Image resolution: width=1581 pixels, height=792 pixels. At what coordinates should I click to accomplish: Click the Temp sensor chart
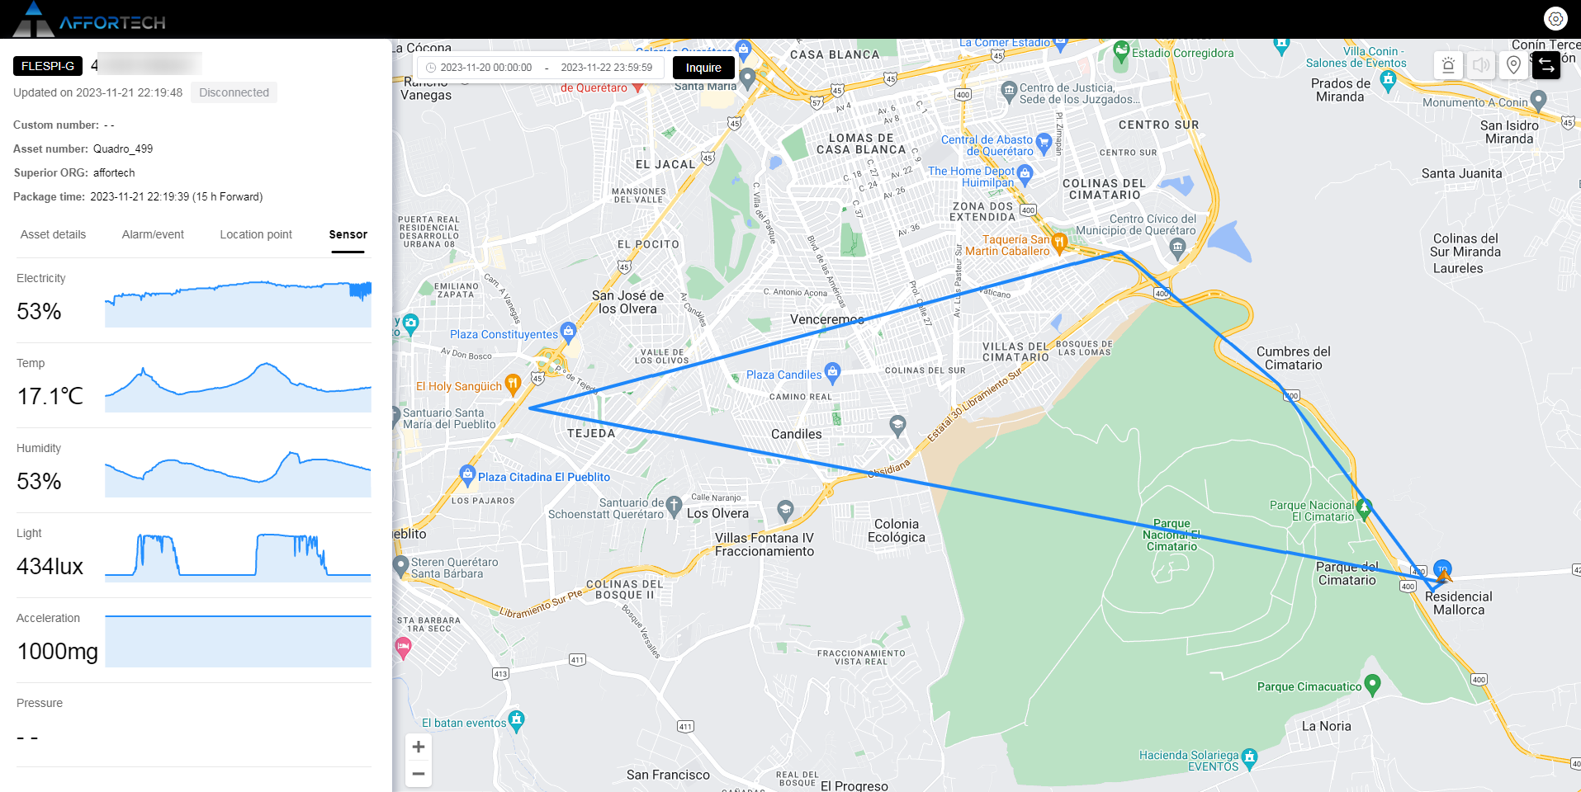coord(238,386)
